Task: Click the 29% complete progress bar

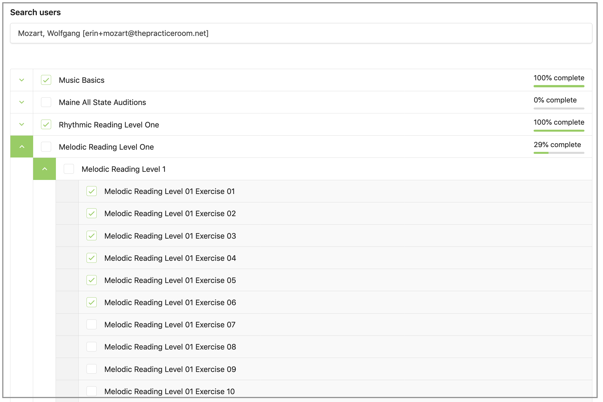Action: pyautogui.click(x=559, y=153)
